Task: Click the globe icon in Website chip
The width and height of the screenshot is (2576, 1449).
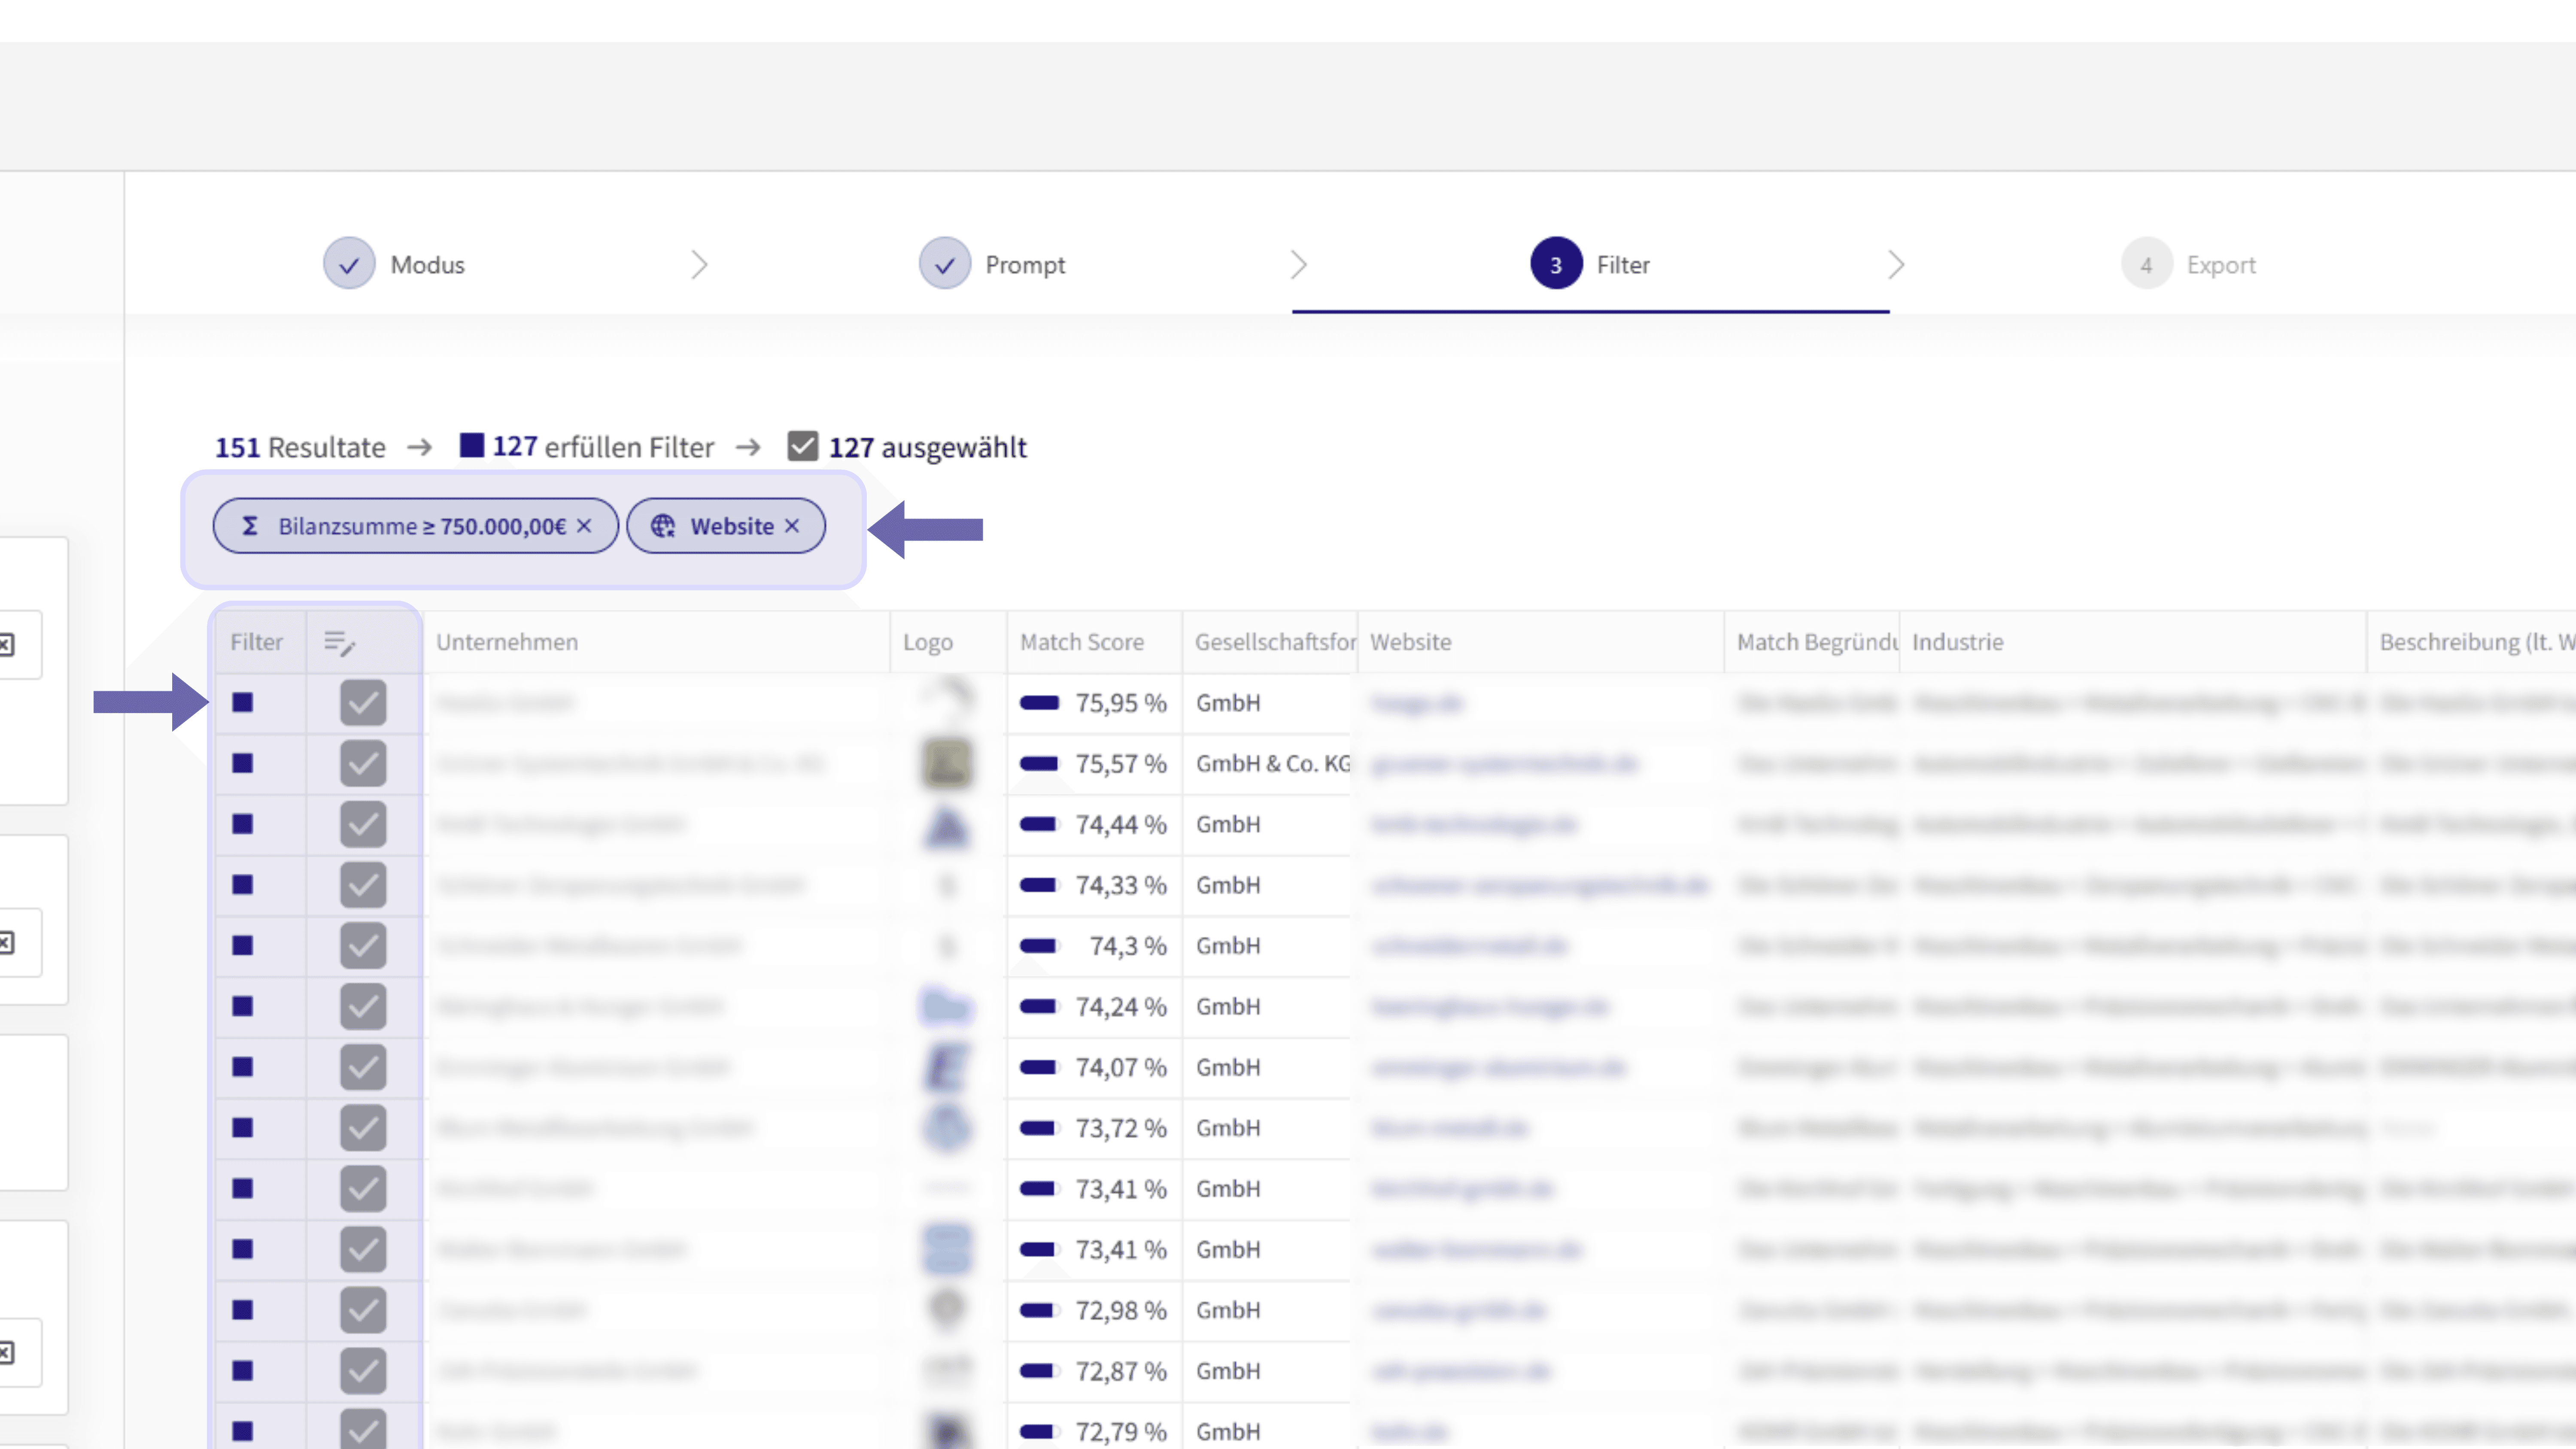Action: coord(663,526)
